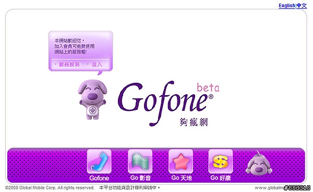Viewport: 313px width, 192px height.
Task: Open the Go 天地 pink star icon
Action: pos(180,161)
